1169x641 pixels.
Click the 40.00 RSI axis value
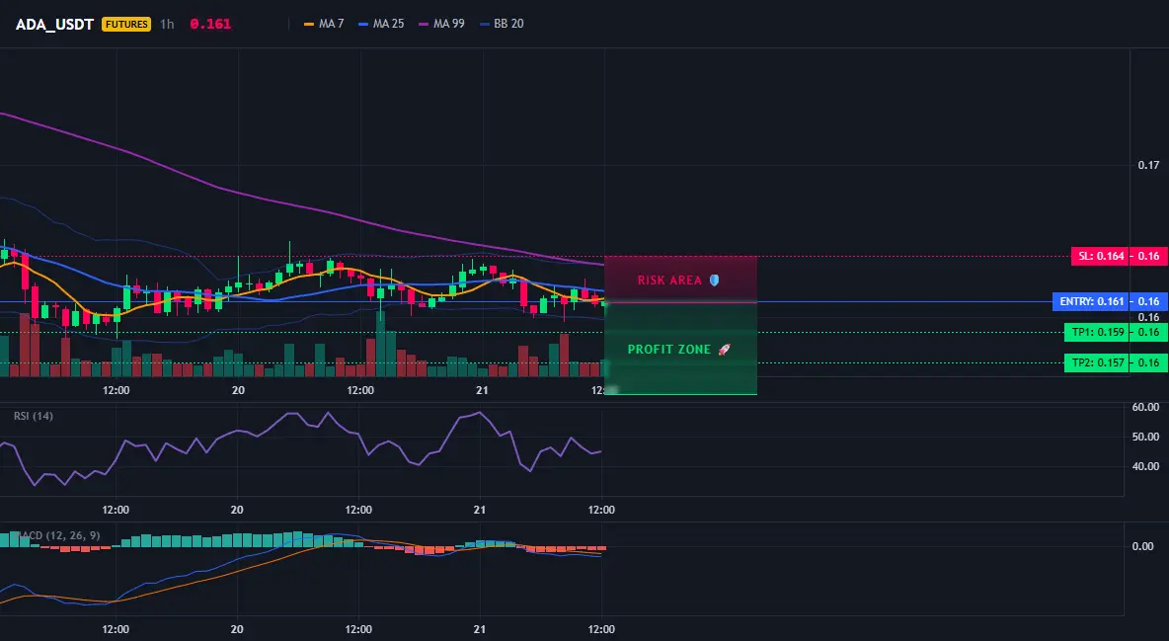click(x=1146, y=466)
